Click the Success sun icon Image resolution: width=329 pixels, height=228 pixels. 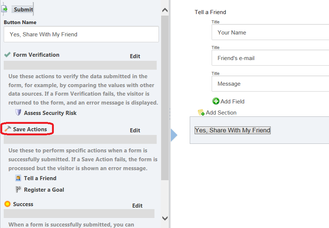[7, 204]
